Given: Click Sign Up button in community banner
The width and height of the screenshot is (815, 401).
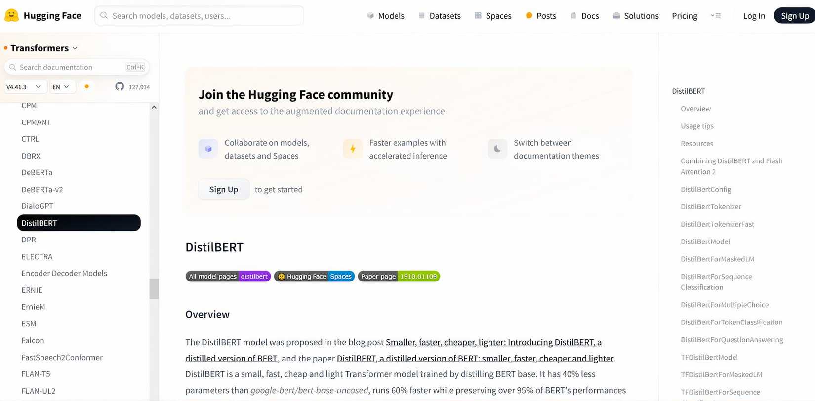Looking at the screenshot, I should pyautogui.click(x=224, y=189).
